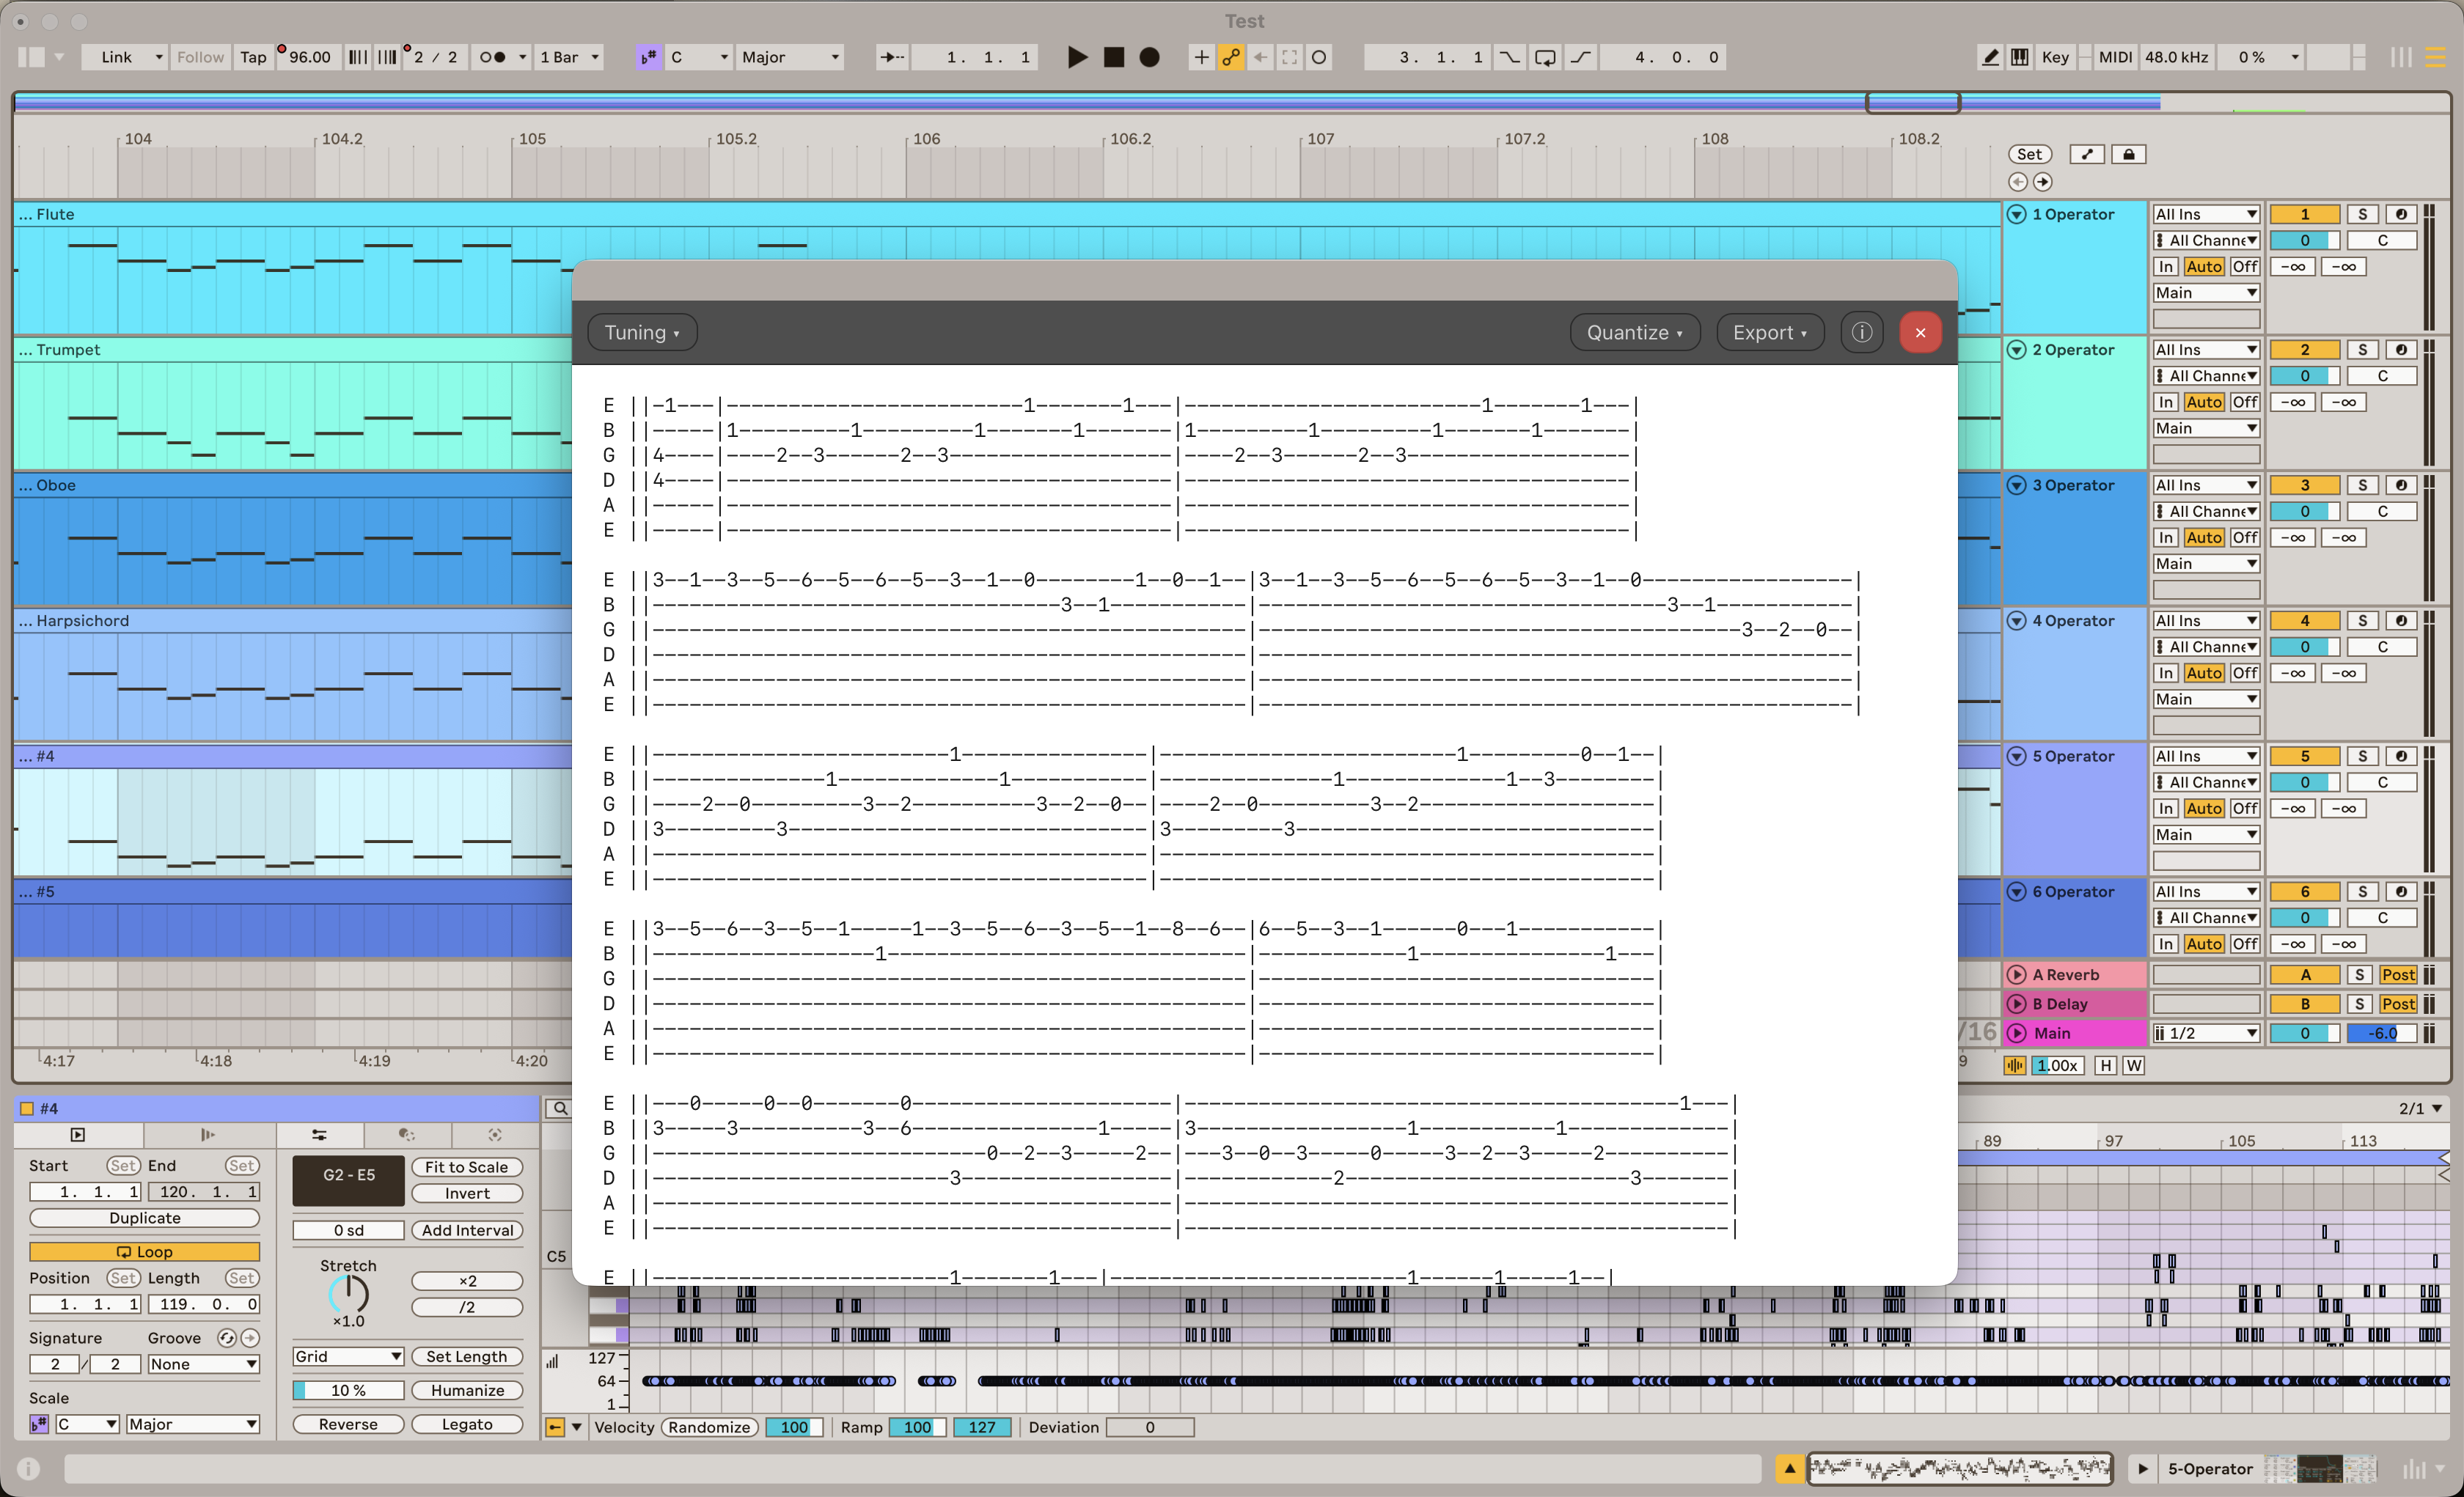Image resolution: width=2464 pixels, height=1497 pixels.
Task: Click the Duplicate clip button
Action: coord(145,1218)
